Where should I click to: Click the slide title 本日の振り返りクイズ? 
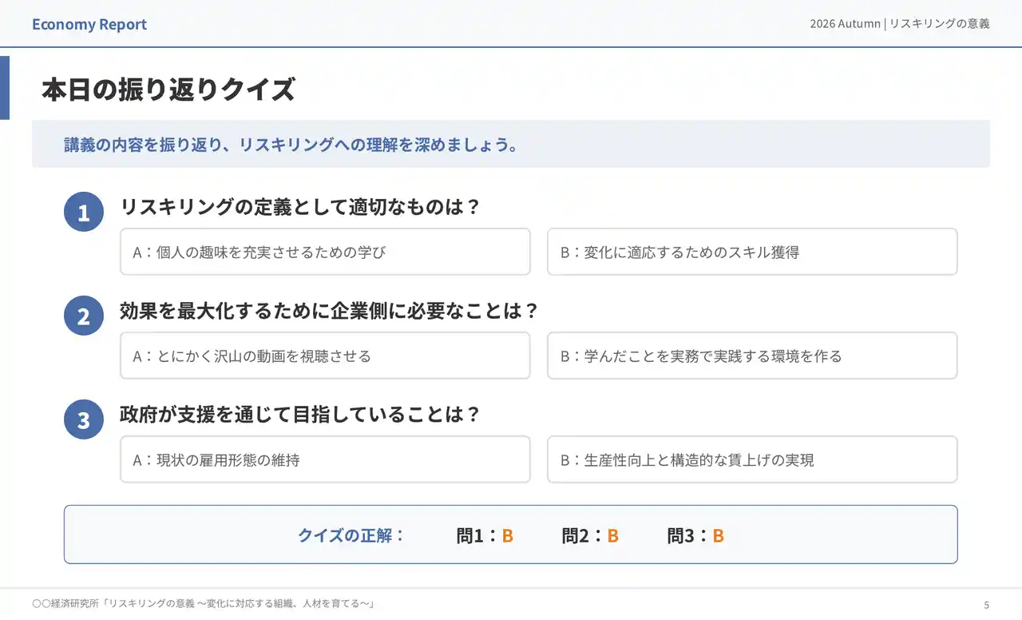click(x=168, y=90)
